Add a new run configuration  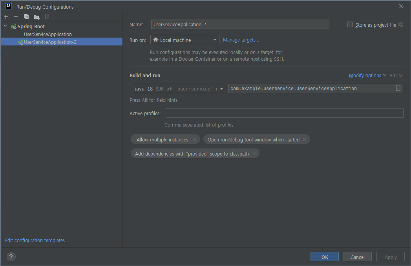[6, 17]
